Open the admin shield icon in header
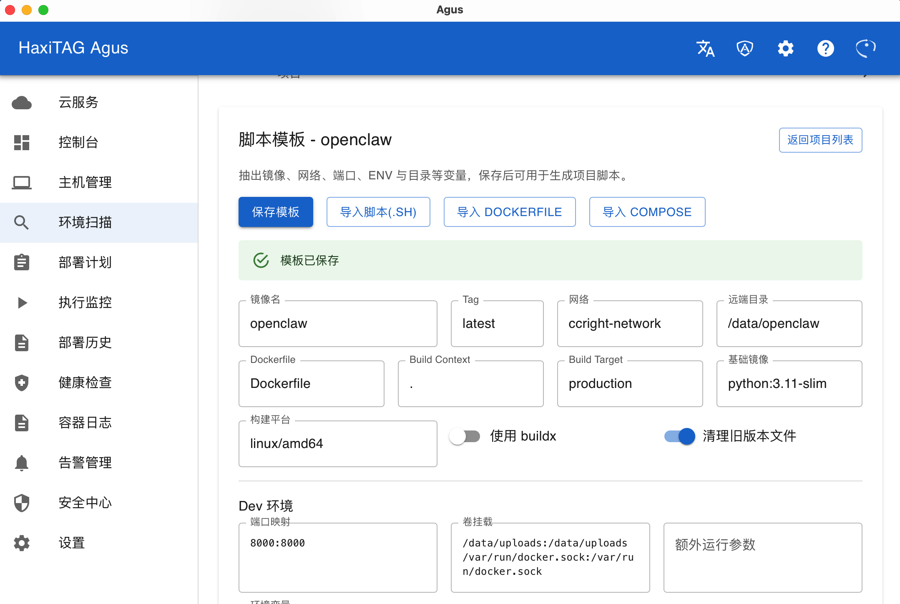This screenshot has height=604, width=900. click(745, 48)
